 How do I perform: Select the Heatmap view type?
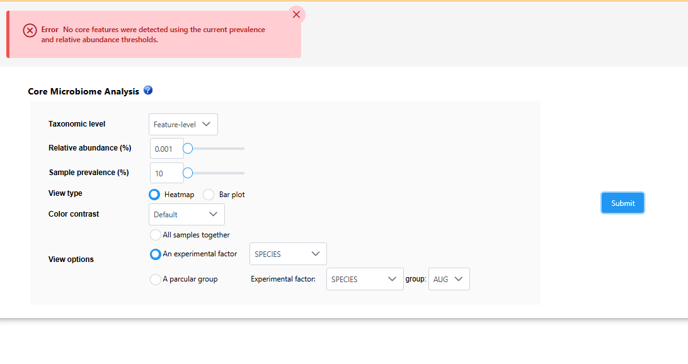[154, 195]
